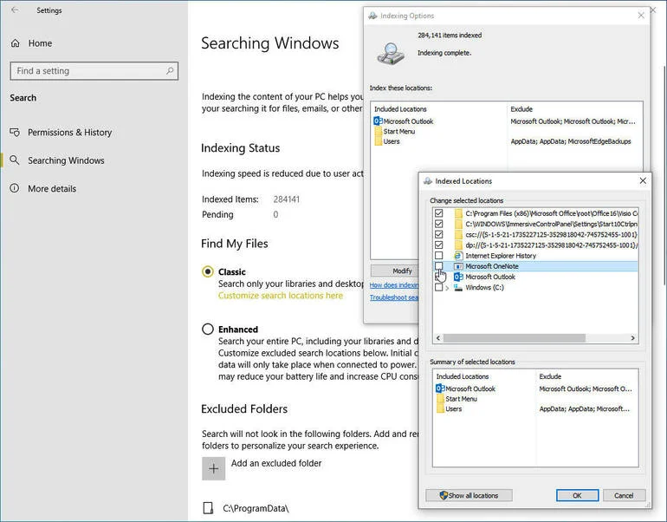Image resolution: width=667 pixels, height=522 pixels.
Task: Check the Microsoft OneNote checkbox
Action: point(439,266)
